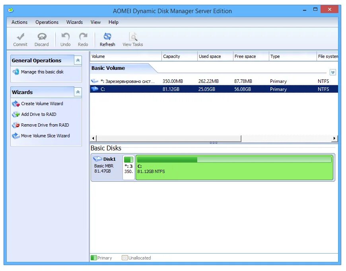Click the Primary green legend swatch

93,258
